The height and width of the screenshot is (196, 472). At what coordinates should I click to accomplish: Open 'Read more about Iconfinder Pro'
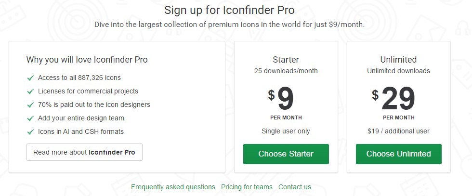(84, 152)
